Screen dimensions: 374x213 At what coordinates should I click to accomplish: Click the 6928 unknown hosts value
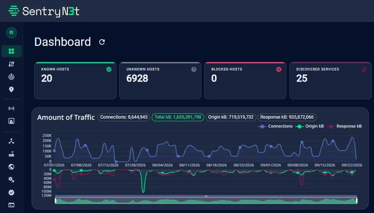point(137,78)
